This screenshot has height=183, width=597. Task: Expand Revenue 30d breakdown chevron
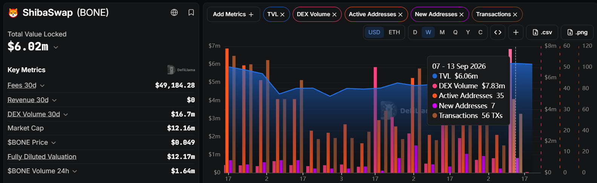(x=54, y=100)
